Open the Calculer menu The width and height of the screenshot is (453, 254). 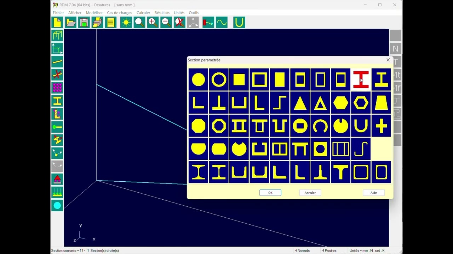pyautogui.click(x=143, y=13)
